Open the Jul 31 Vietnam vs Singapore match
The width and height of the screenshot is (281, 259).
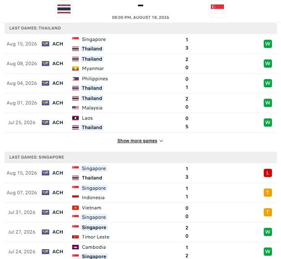tap(141, 212)
